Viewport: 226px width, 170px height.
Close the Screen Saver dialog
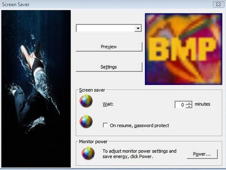point(219,4)
